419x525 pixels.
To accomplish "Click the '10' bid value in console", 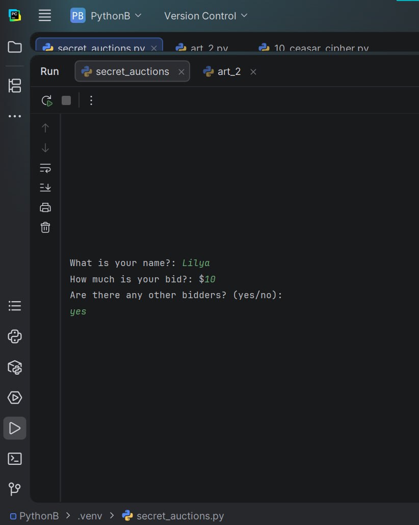I will [x=210, y=279].
